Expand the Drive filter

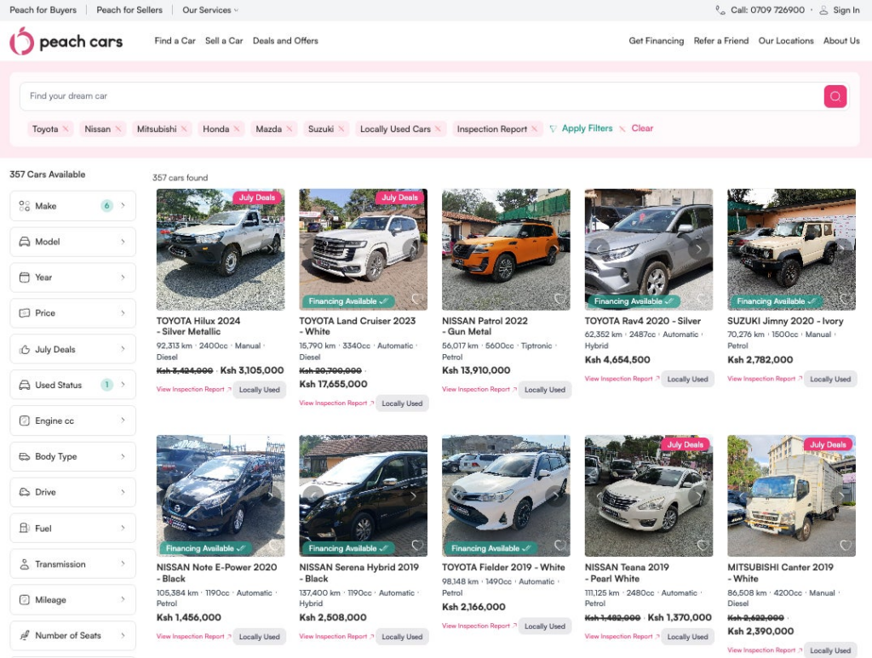coord(73,492)
